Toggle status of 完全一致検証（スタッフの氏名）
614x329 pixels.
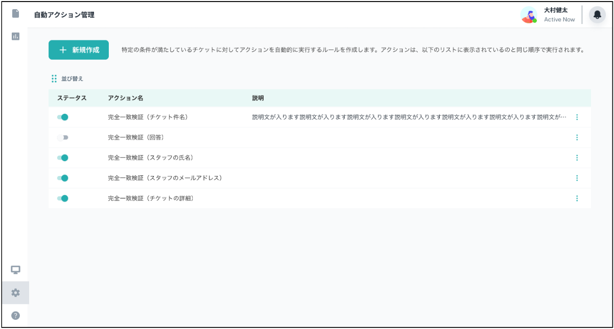click(63, 158)
